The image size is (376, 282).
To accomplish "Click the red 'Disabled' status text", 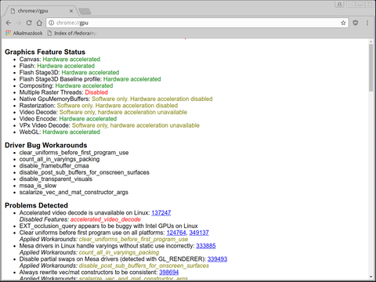I will click(96, 92).
